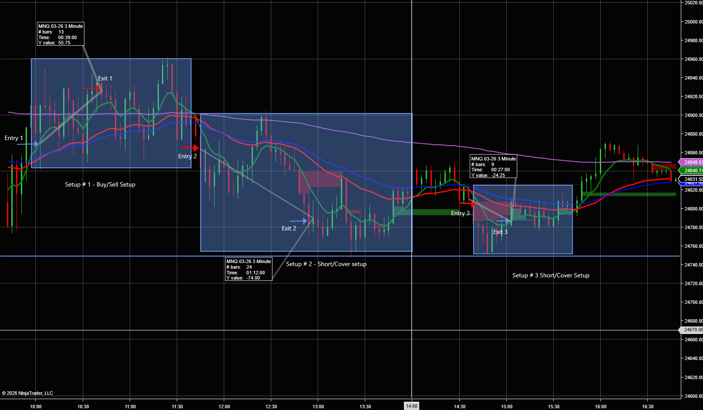Click the 24720.00 price axis label
The image size is (703, 410).
click(693, 283)
